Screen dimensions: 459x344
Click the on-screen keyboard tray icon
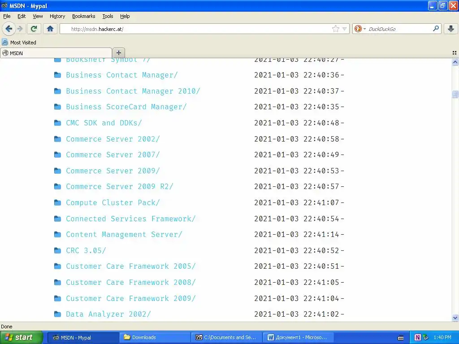point(401,338)
